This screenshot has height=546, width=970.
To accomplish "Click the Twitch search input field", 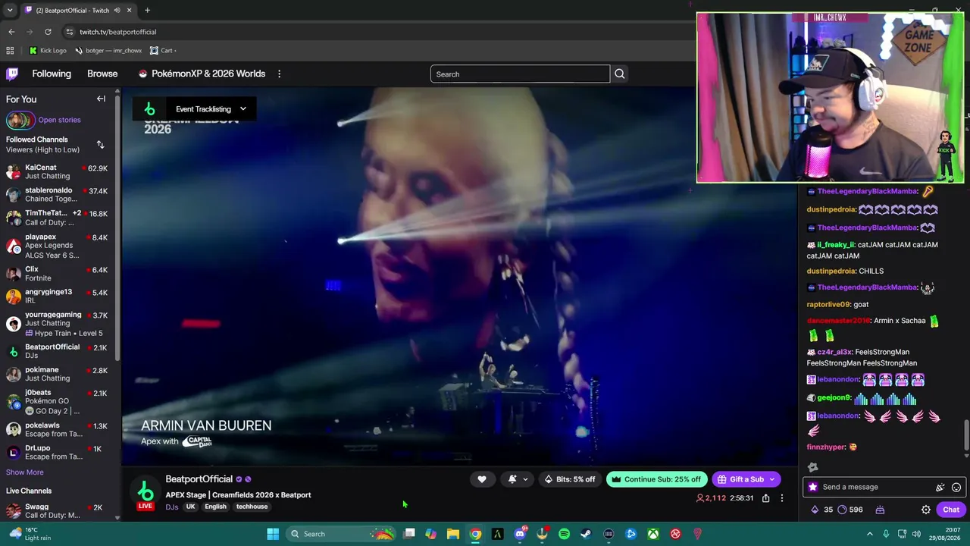I will point(520,74).
